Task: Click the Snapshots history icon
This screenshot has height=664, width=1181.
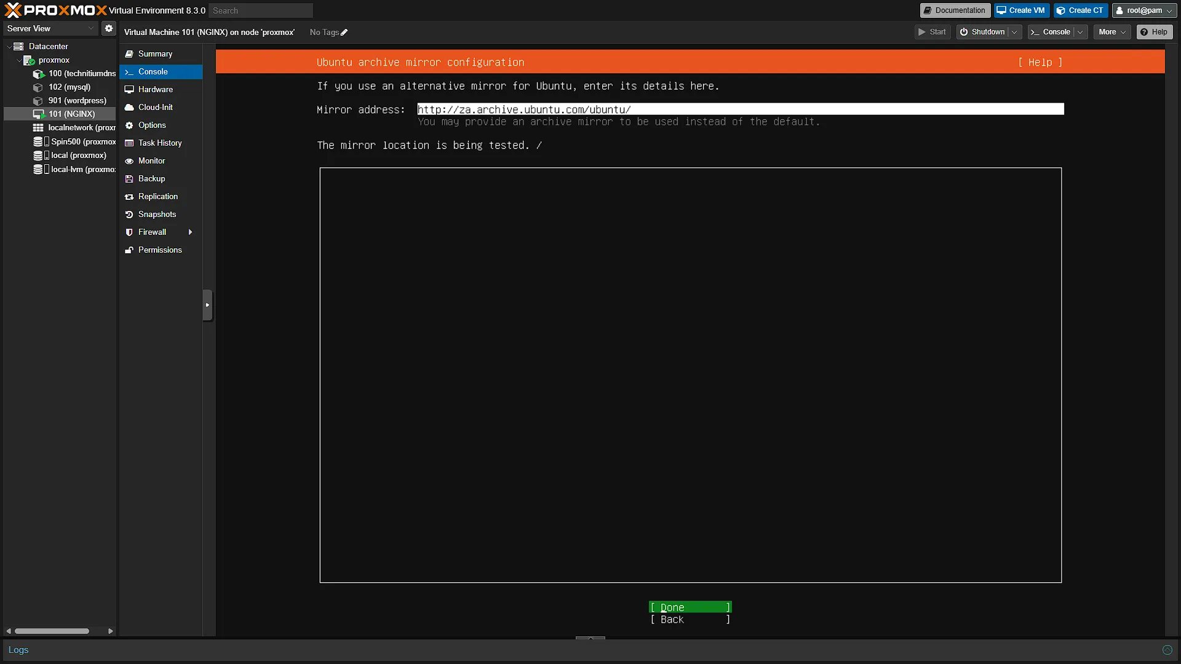Action: [129, 215]
